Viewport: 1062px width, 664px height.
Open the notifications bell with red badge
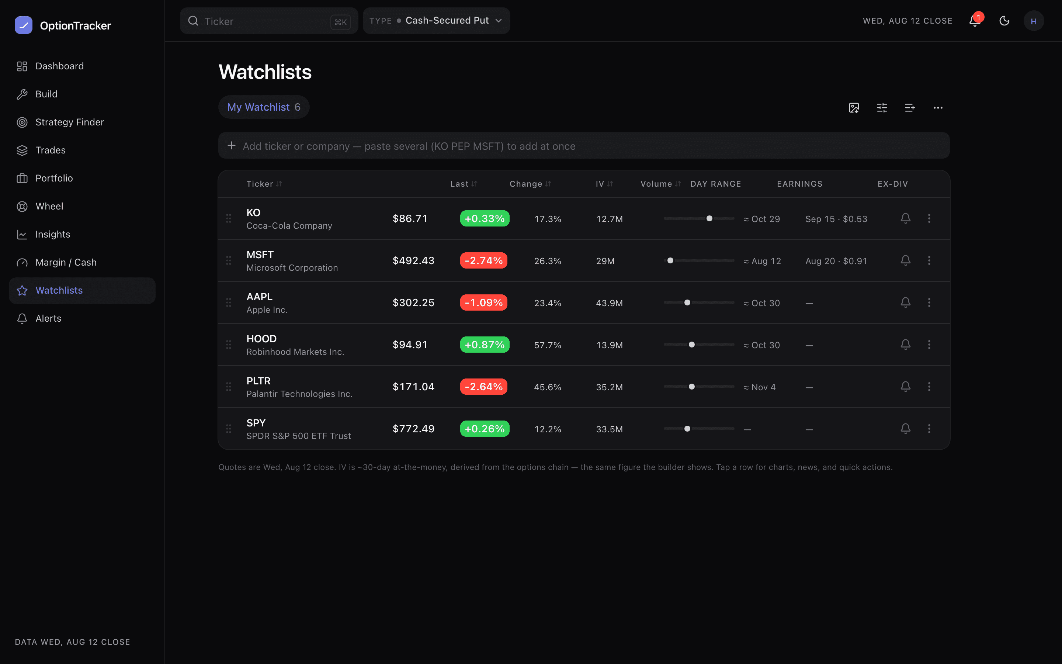click(x=975, y=21)
